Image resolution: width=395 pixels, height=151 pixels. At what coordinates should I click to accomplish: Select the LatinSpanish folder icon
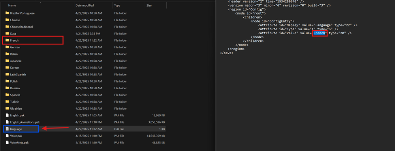pyautogui.click(x=7, y=74)
